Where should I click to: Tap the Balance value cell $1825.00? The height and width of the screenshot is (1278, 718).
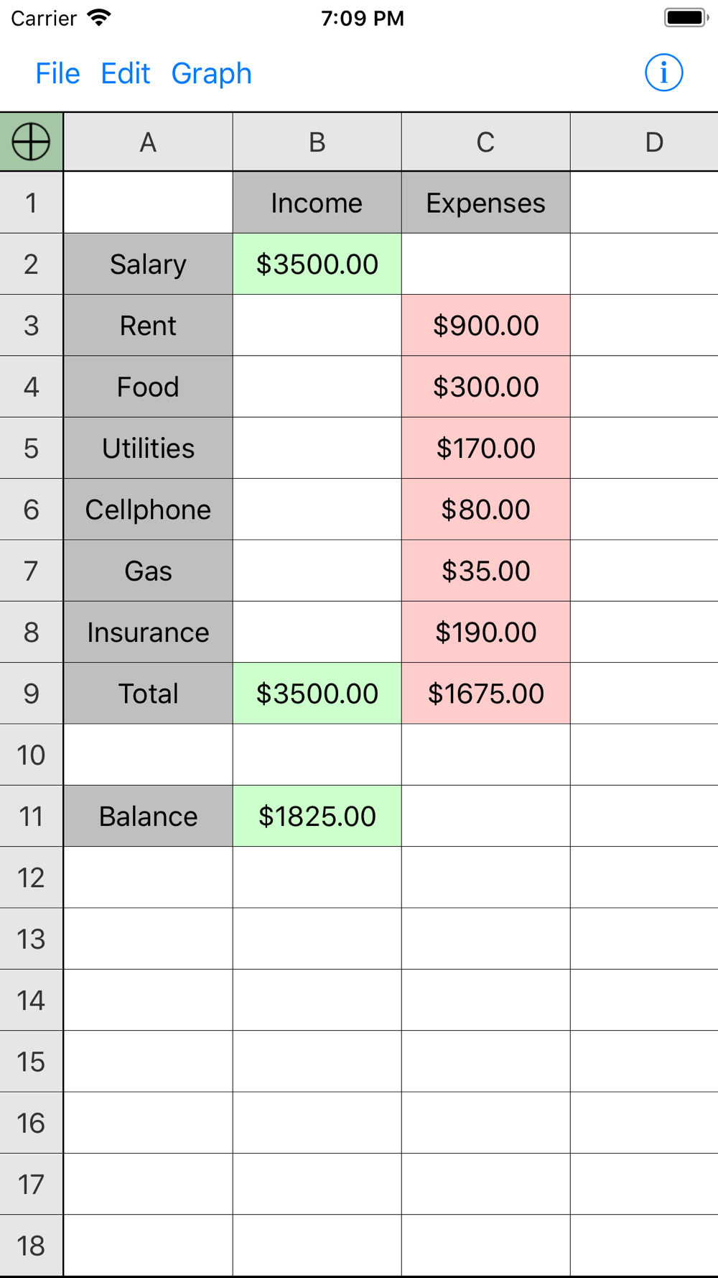pos(317,817)
